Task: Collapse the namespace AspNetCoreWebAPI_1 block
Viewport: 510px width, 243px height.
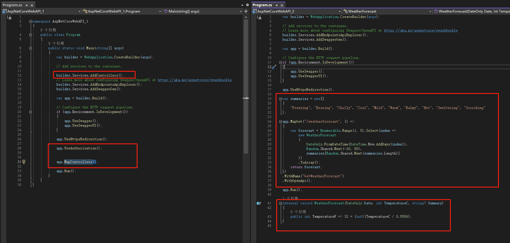Action: point(30,21)
